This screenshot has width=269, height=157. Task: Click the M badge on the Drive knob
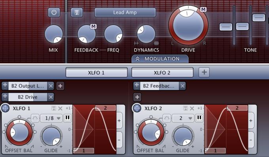(203, 10)
